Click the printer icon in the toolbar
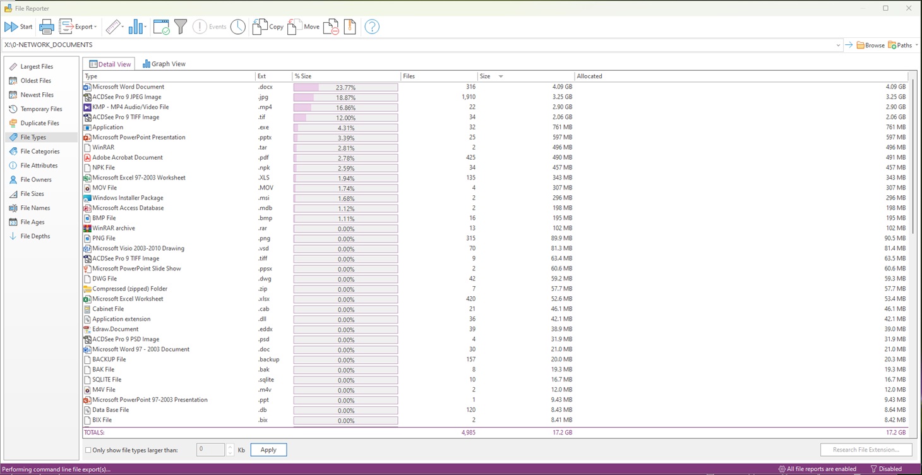 (46, 27)
